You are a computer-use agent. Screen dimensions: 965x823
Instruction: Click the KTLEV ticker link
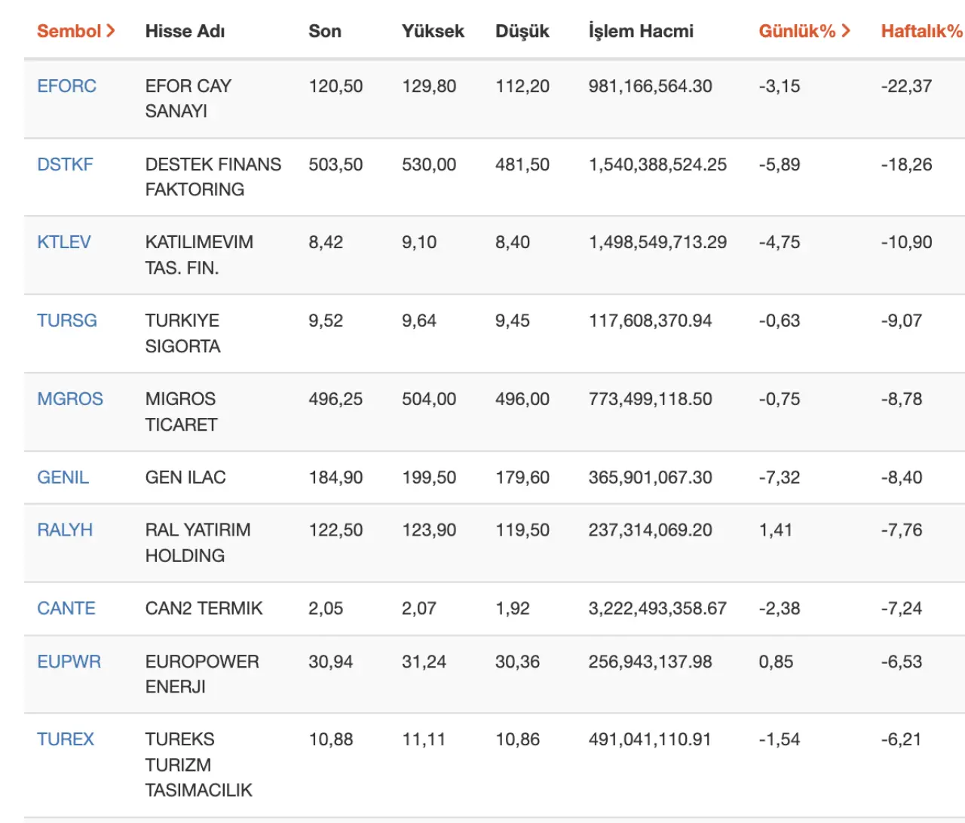tap(63, 242)
